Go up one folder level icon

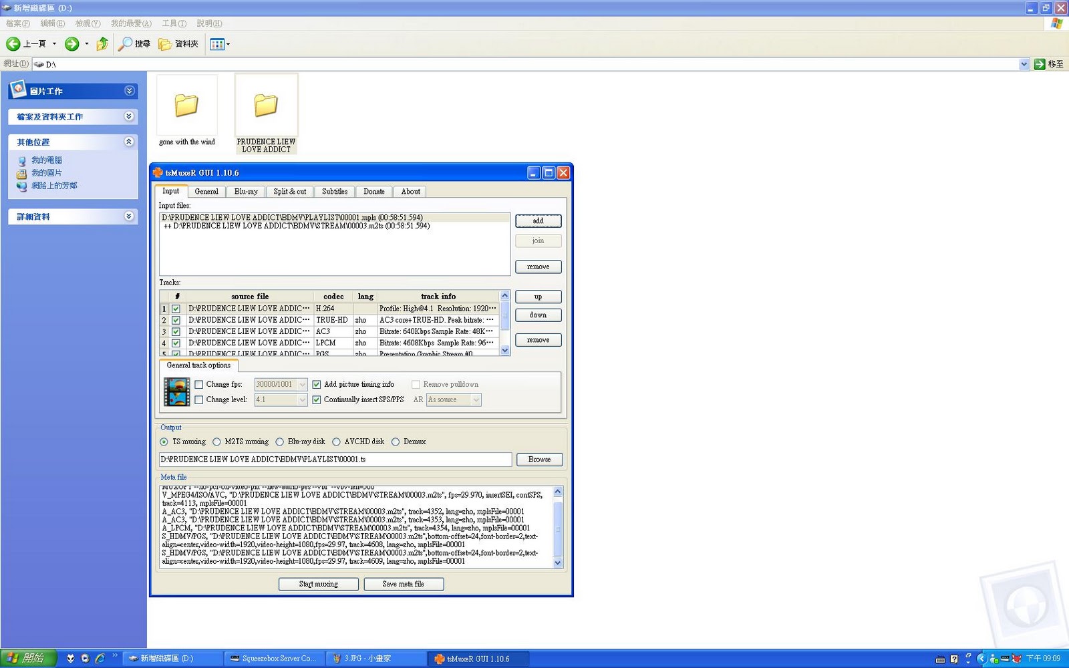click(x=102, y=44)
